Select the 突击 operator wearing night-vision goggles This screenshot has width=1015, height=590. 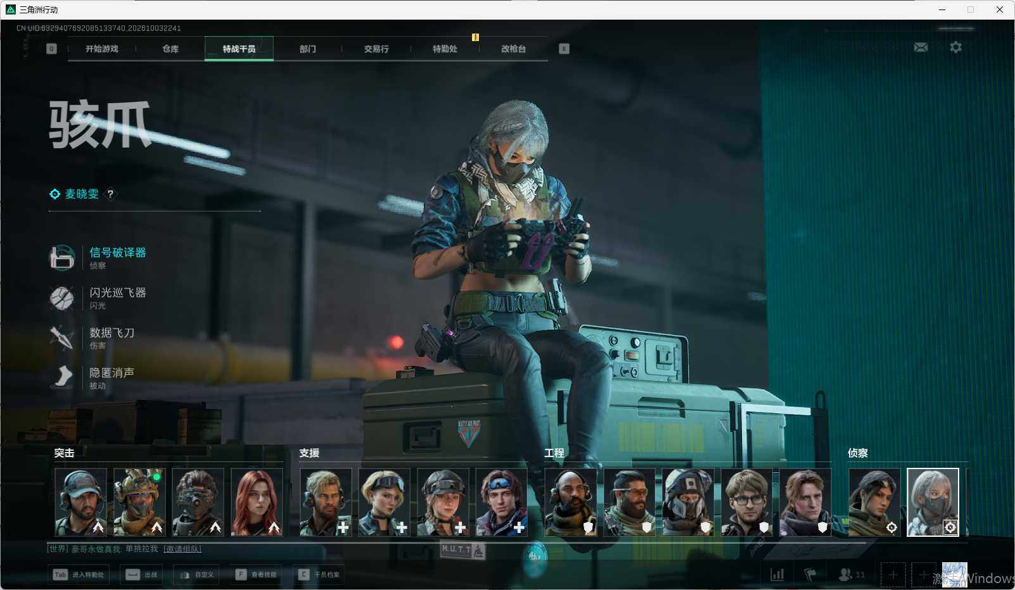[198, 502]
